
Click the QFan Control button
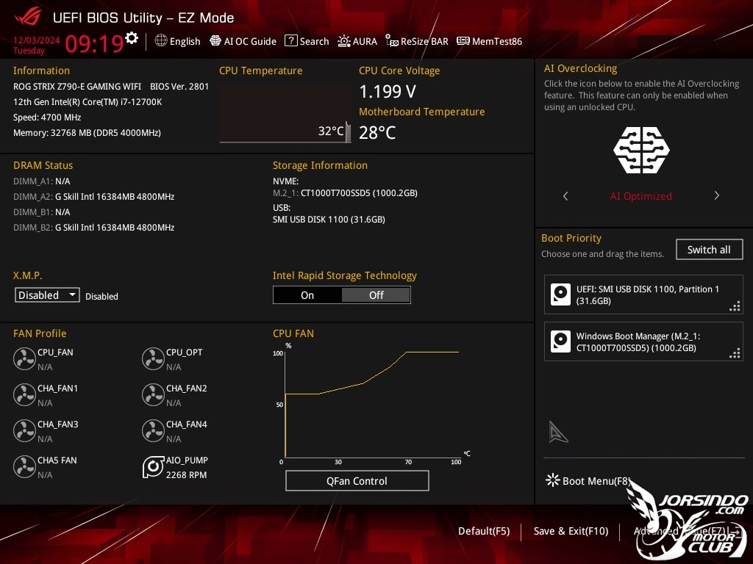click(357, 480)
